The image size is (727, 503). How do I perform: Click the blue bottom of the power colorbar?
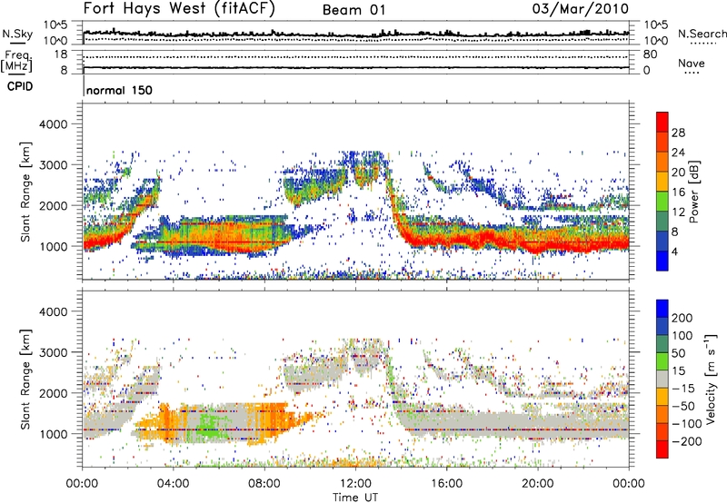662,263
